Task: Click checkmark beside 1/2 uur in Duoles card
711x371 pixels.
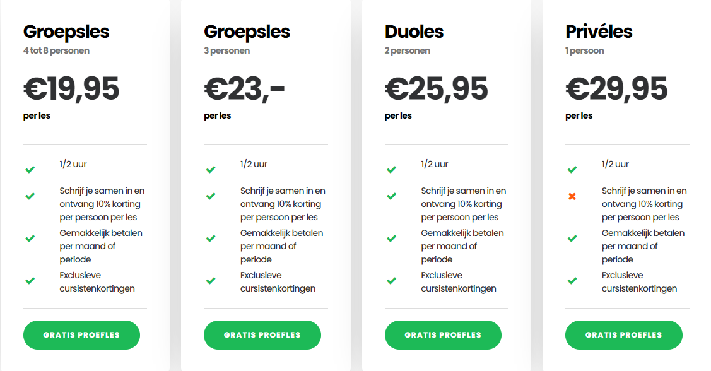Action: (x=391, y=170)
